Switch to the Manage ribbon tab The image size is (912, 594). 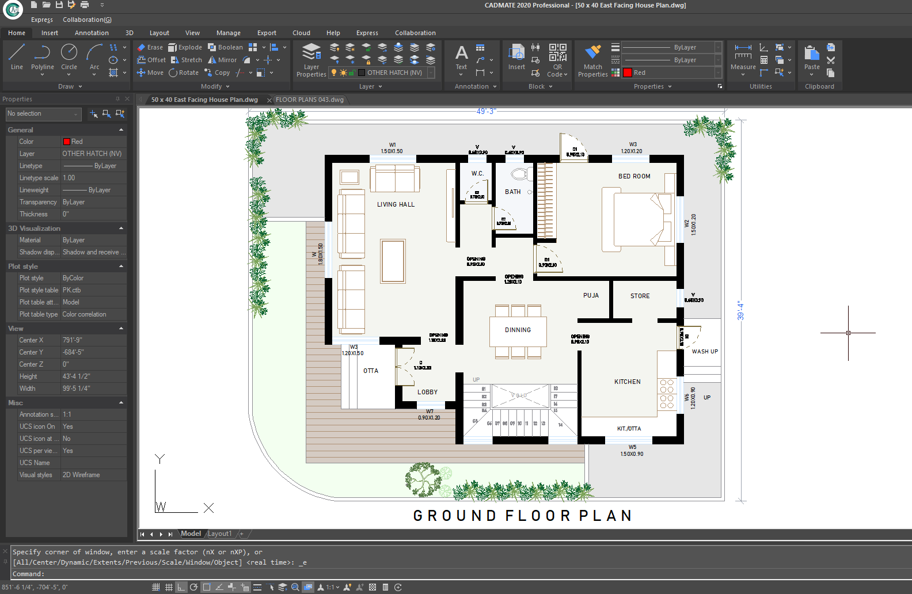pyautogui.click(x=229, y=33)
